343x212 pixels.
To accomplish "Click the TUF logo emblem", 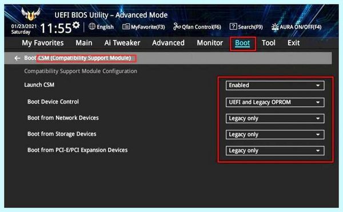I will tap(31, 14).
